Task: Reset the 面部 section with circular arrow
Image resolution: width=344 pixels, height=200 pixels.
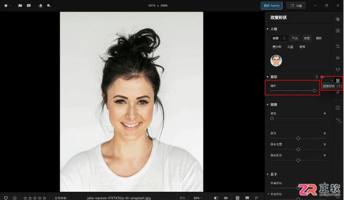Action: click(317, 77)
